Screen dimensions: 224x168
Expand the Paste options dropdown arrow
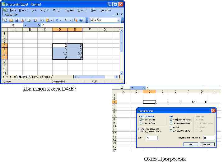click(51, 20)
